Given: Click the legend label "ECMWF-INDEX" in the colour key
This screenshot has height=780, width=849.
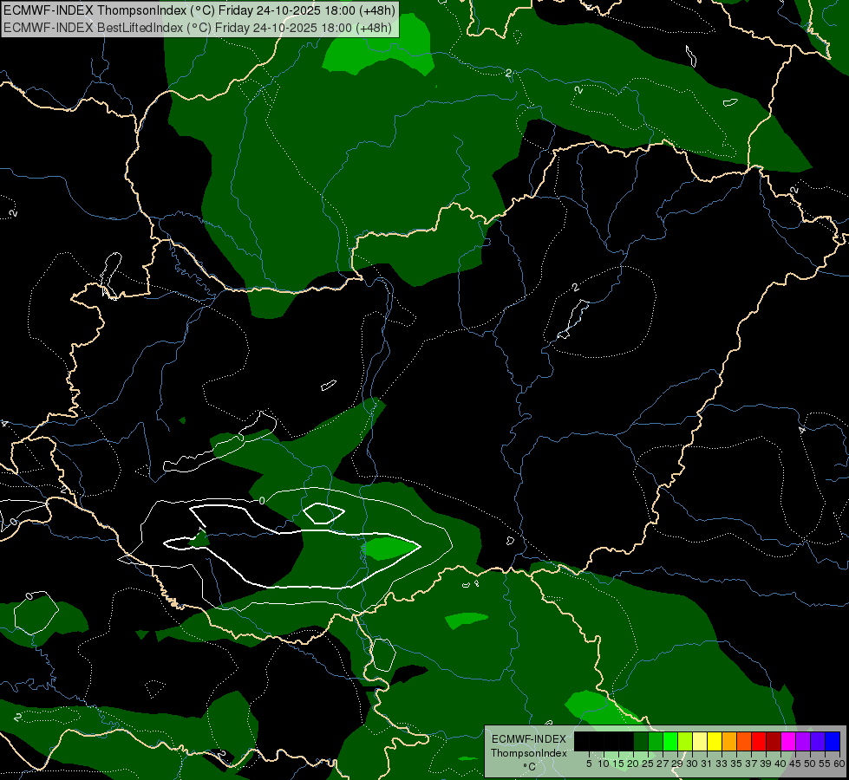Looking at the screenshot, I should (529, 739).
